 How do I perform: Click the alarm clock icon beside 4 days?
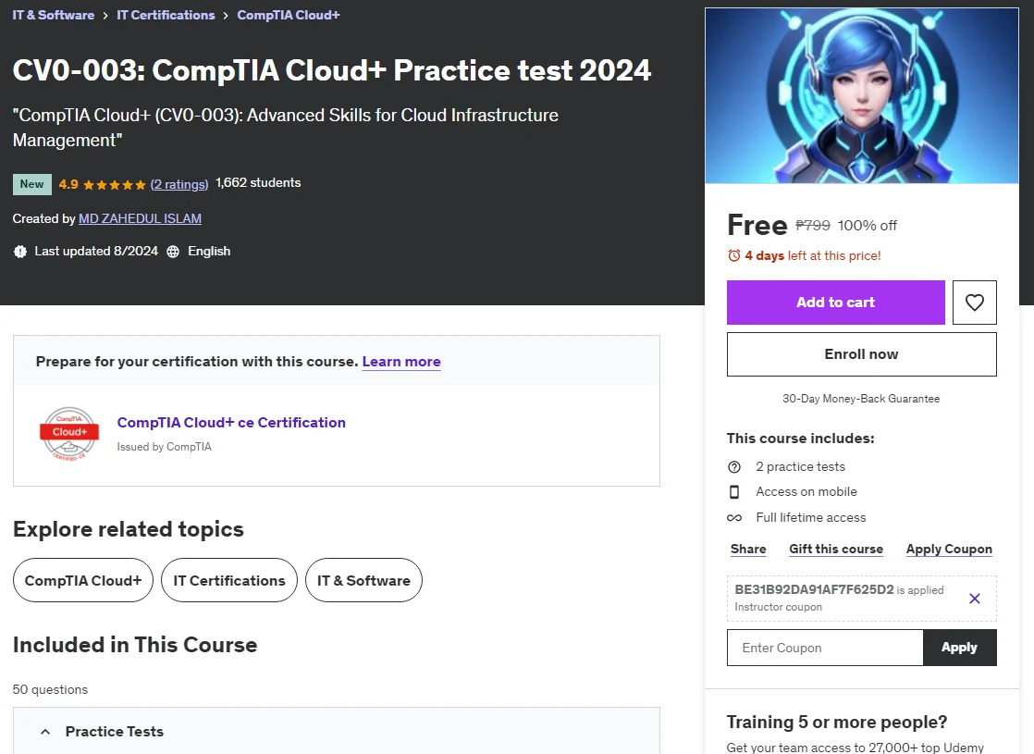pos(734,255)
